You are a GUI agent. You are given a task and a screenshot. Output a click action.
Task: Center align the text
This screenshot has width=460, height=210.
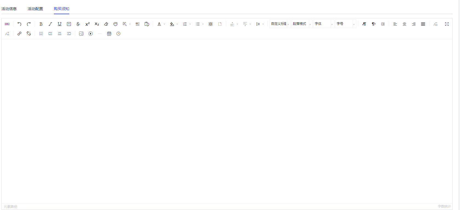[x=404, y=24]
